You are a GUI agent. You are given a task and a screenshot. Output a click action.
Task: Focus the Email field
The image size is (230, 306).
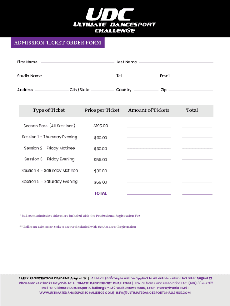(193, 75)
